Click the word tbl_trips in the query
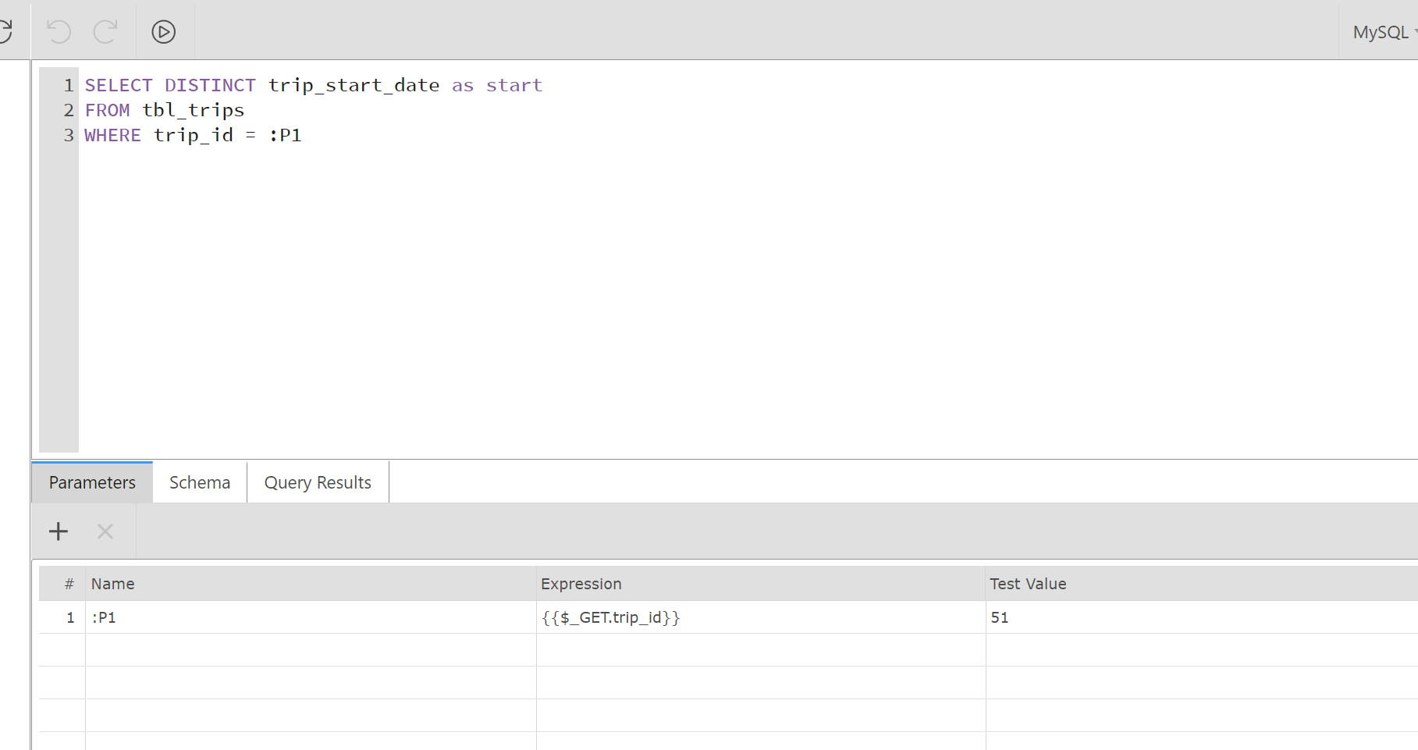This screenshot has width=1418, height=750. 193,110
